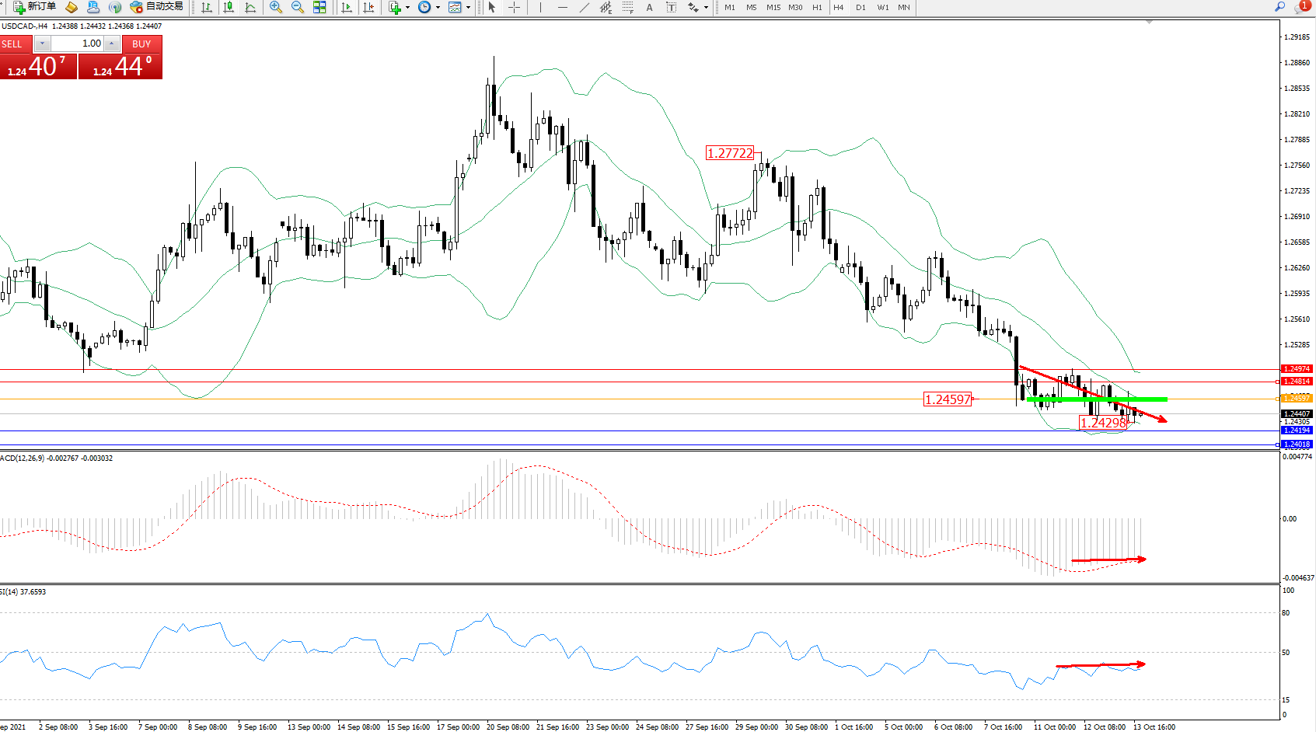Select the horizontal line drawing tool
Screen dimensions: 1316x732
562,7
